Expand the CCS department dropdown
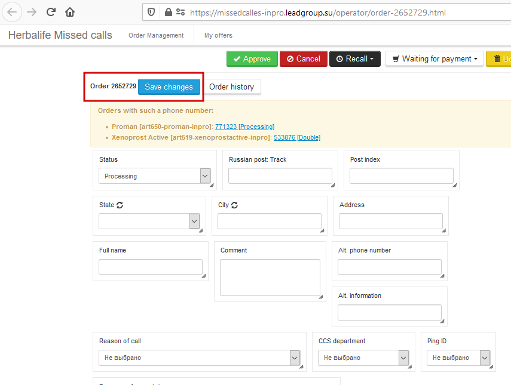The height and width of the screenshot is (385, 511). point(363,358)
